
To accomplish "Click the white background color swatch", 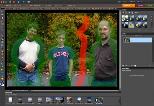I will click(x=3, y=85).
